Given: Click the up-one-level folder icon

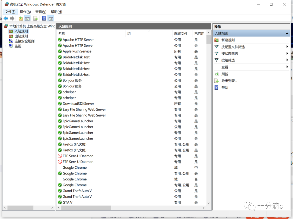Looking at the screenshot, I should [x=21, y=18].
